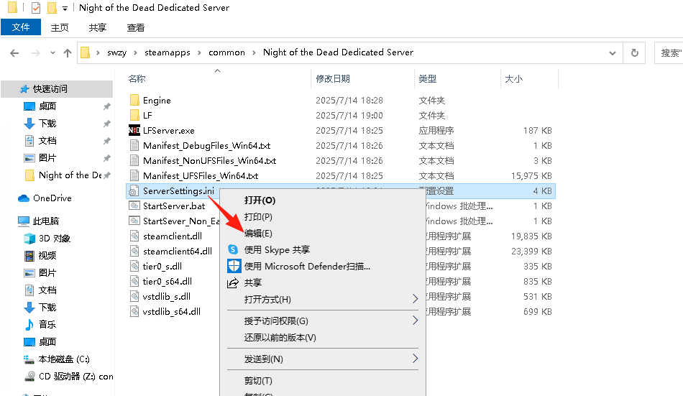The width and height of the screenshot is (683, 396).
Task: Choose 剪切(T) from context menu
Action: 258,381
